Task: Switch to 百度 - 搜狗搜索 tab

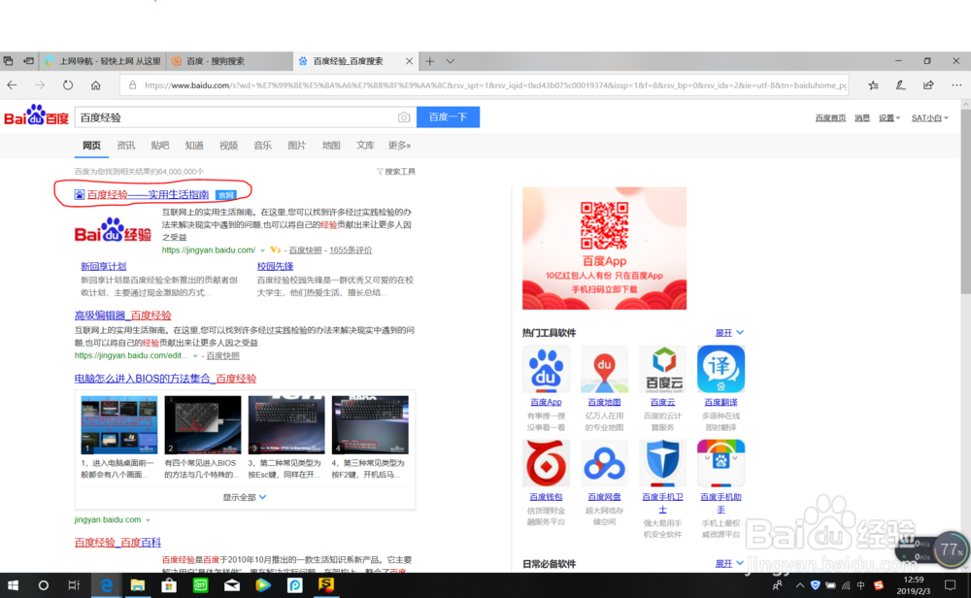Action: pyautogui.click(x=229, y=61)
